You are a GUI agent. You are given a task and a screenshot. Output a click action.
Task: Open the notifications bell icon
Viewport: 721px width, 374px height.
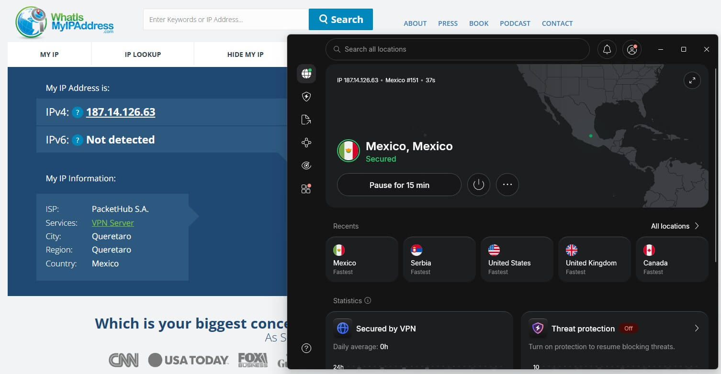point(607,49)
